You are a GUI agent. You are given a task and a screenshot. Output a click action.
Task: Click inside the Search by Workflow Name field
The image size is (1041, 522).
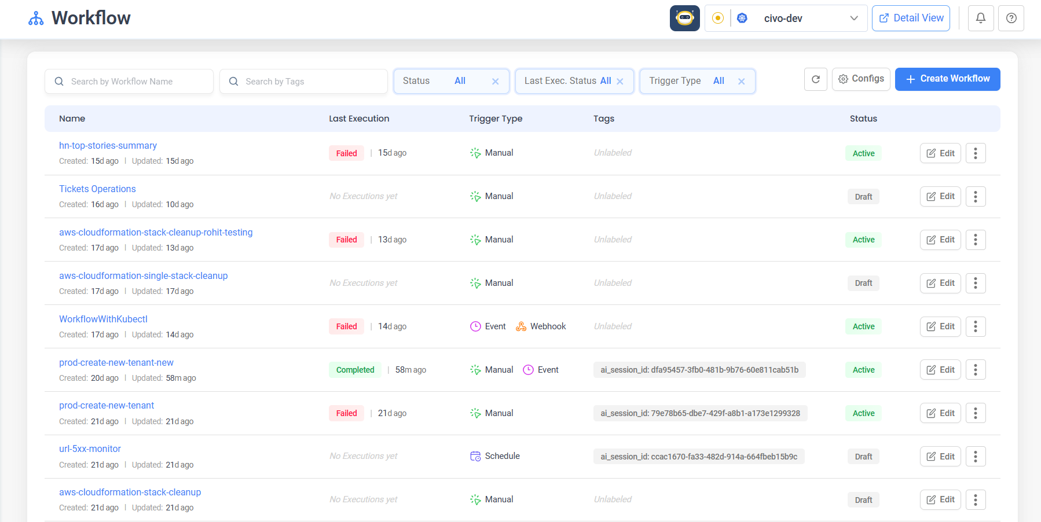[129, 81]
